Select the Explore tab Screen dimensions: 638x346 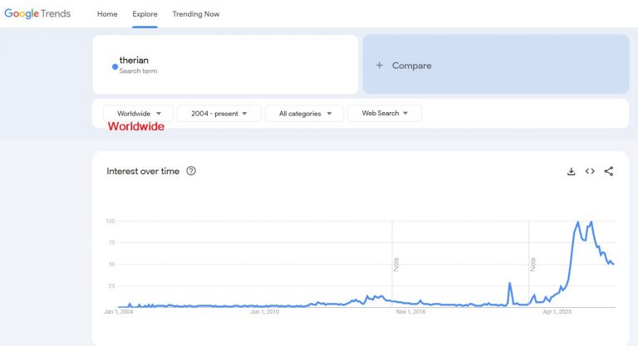tap(145, 14)
